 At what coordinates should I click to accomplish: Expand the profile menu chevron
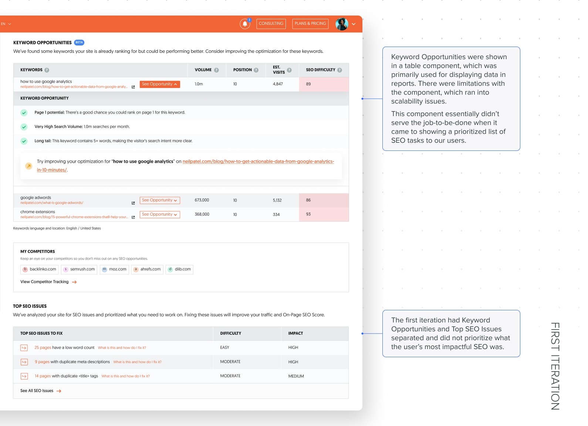pyautogui.click(x=354, y=24)
